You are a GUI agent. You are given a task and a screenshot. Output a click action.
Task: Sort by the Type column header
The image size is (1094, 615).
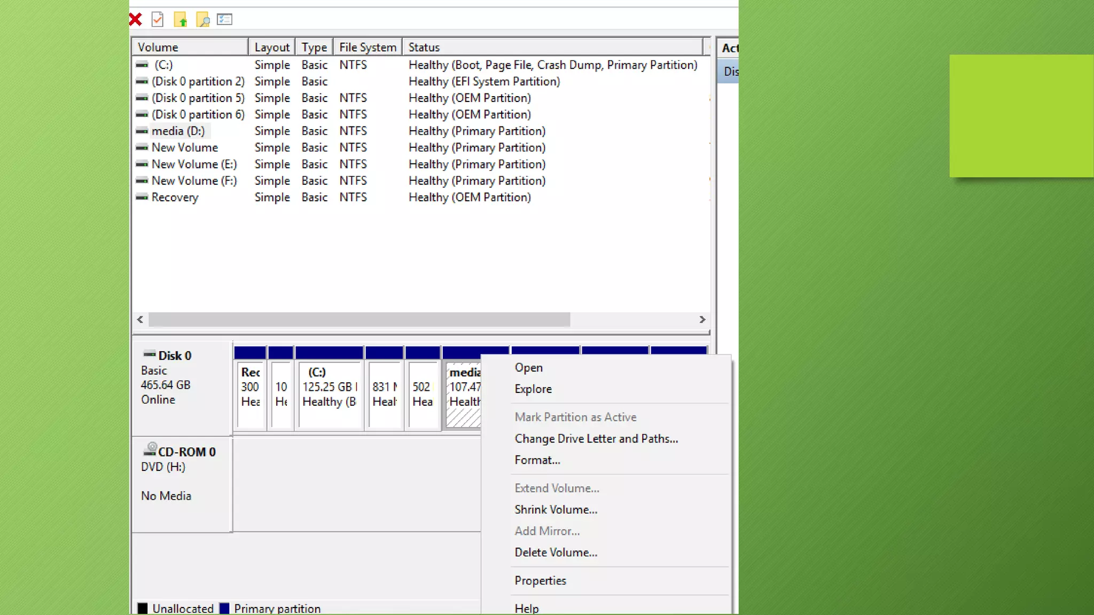pyautogui.click(x=314, y=47)
